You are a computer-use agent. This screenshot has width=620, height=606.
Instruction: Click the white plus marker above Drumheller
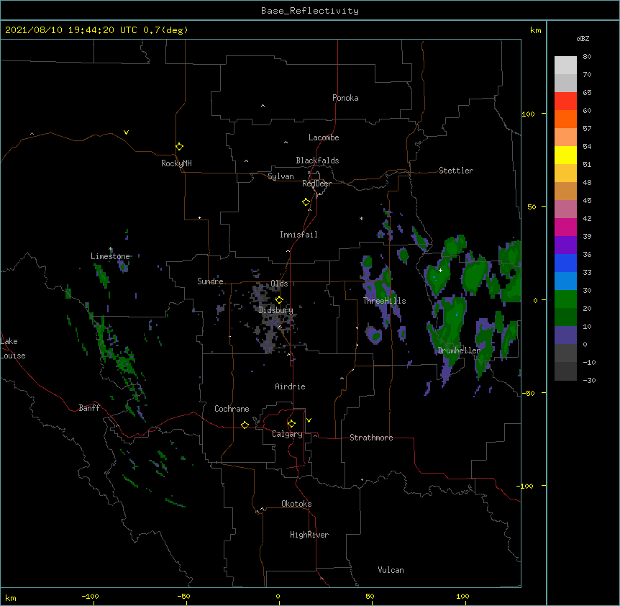click(440, 270)
